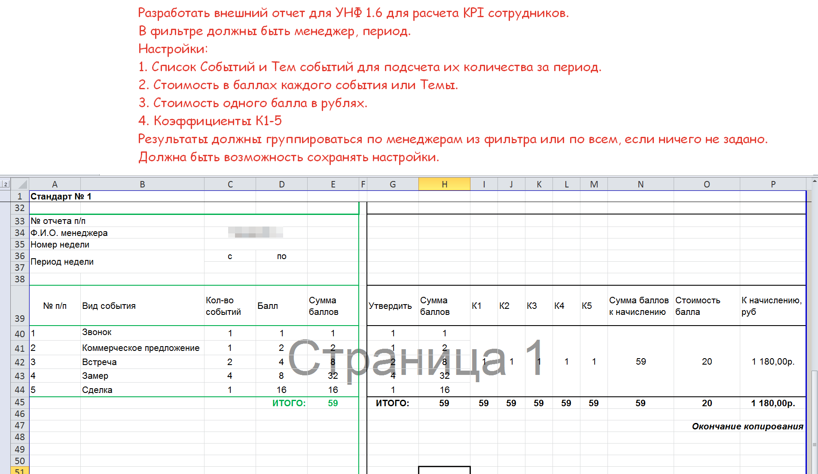
Task: Select row 45 header
Action: (x=20, y=402)
